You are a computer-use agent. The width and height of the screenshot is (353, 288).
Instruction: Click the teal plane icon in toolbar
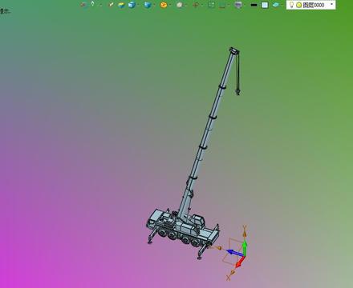pos(276,5)
